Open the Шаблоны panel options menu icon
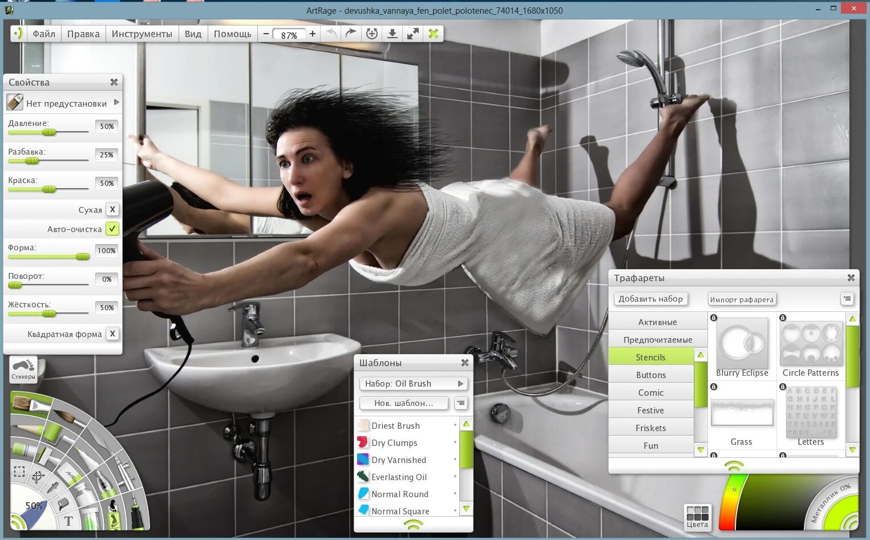 [x=461, y=403]
